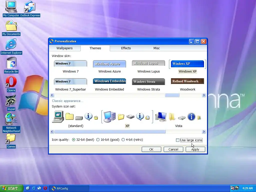Select the XP system icon set

pyautogui.click(x=127, y=119)
